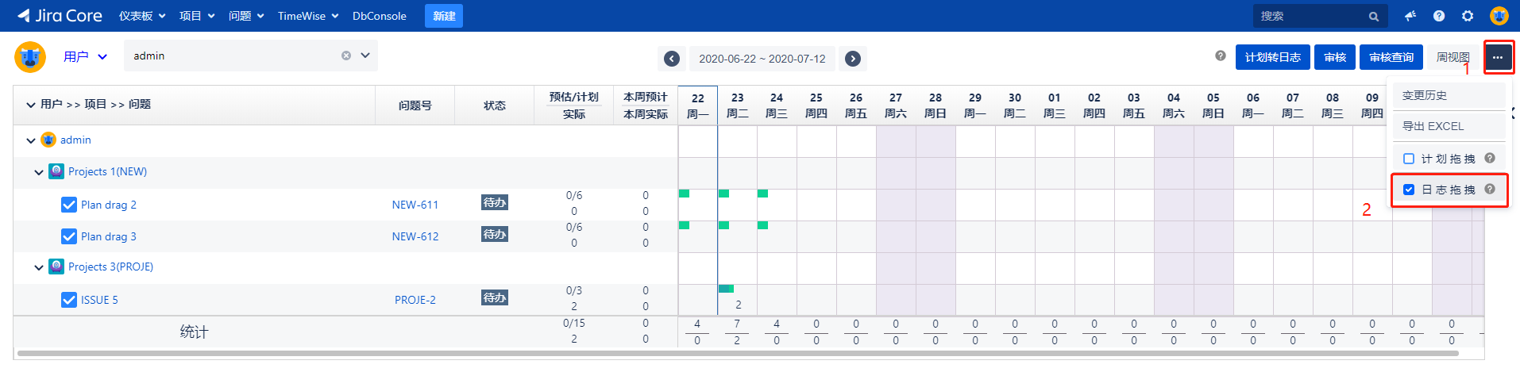Open the NEW-611 issue link
The image size is (1520, 372).
coord(415,205)
